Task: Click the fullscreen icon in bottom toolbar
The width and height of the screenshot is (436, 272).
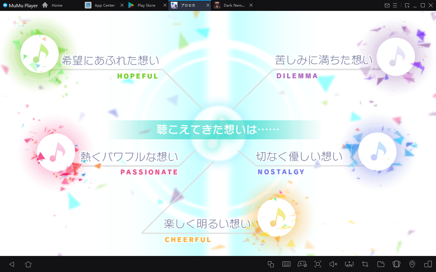Action: [318, 264]
